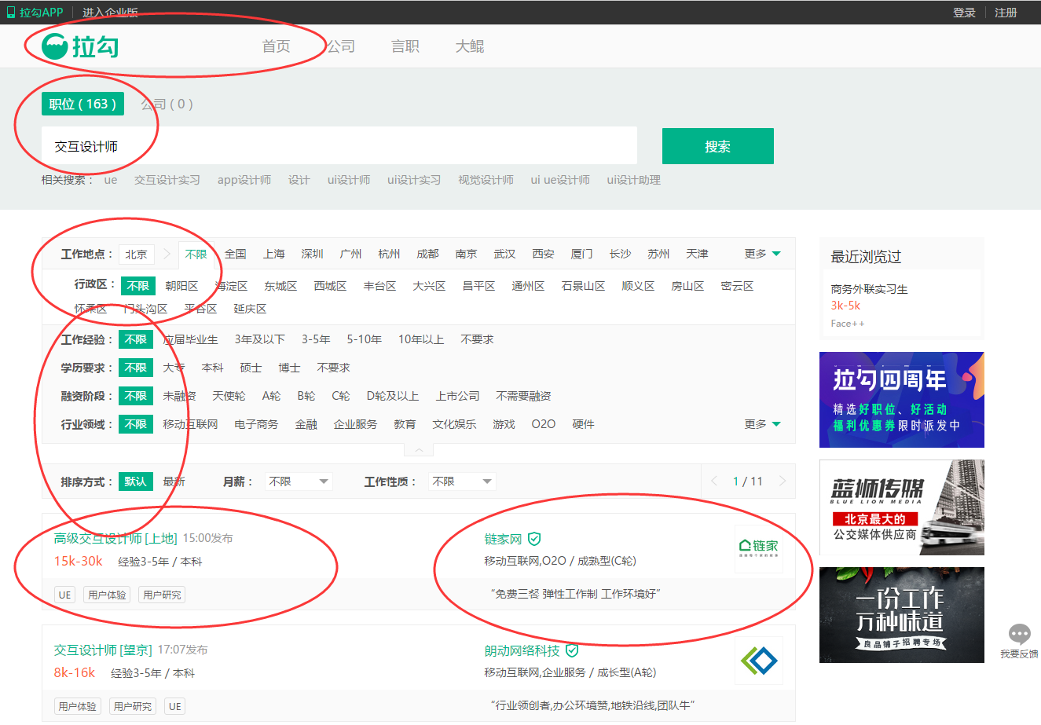The width and height of the screenshot is (1041, 725).
Task: Click the Langdong Network company logo
Action: click(758, 661)
